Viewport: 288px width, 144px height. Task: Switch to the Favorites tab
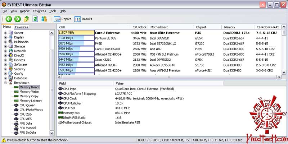click(21, 27)
